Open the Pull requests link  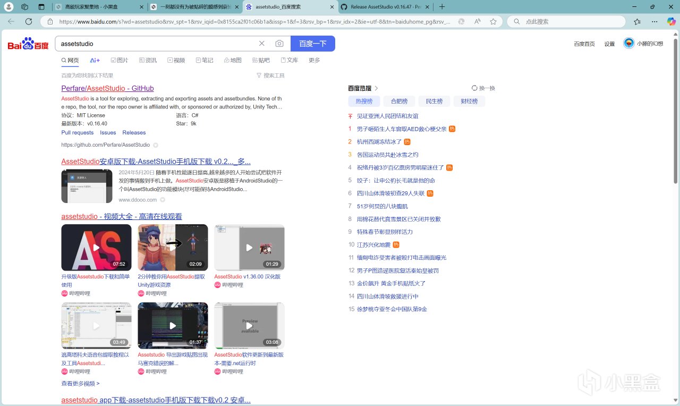click(x=77, y=133)
